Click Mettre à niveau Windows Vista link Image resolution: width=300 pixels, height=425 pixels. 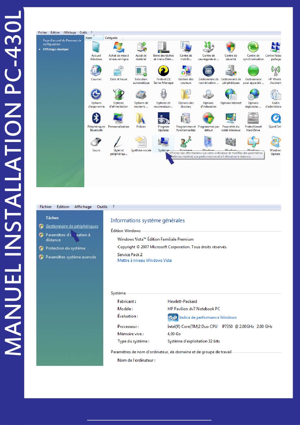pos(145,261)
